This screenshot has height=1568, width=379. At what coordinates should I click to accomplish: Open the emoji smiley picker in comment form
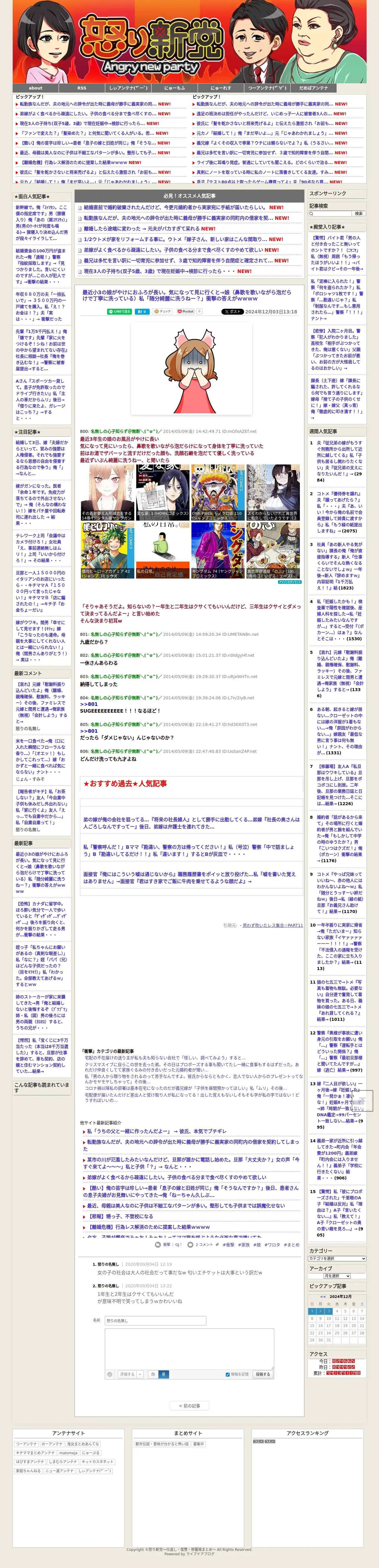click(x=110, y=1374)
